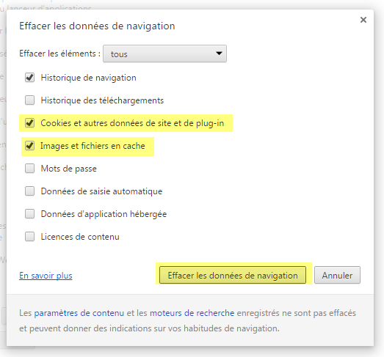
Task: Follow the 'paramètres de contenu' link
Action: click(x=79, y=313)
